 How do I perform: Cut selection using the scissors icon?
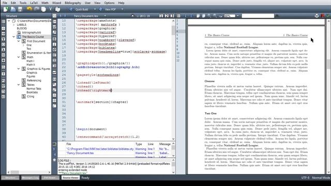click(x=51, y=9)
